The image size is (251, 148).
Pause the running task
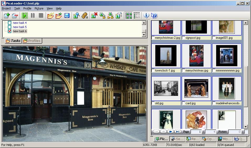(33, 15)
